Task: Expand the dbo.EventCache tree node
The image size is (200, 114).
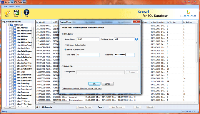Action: (x=10, y=81)
